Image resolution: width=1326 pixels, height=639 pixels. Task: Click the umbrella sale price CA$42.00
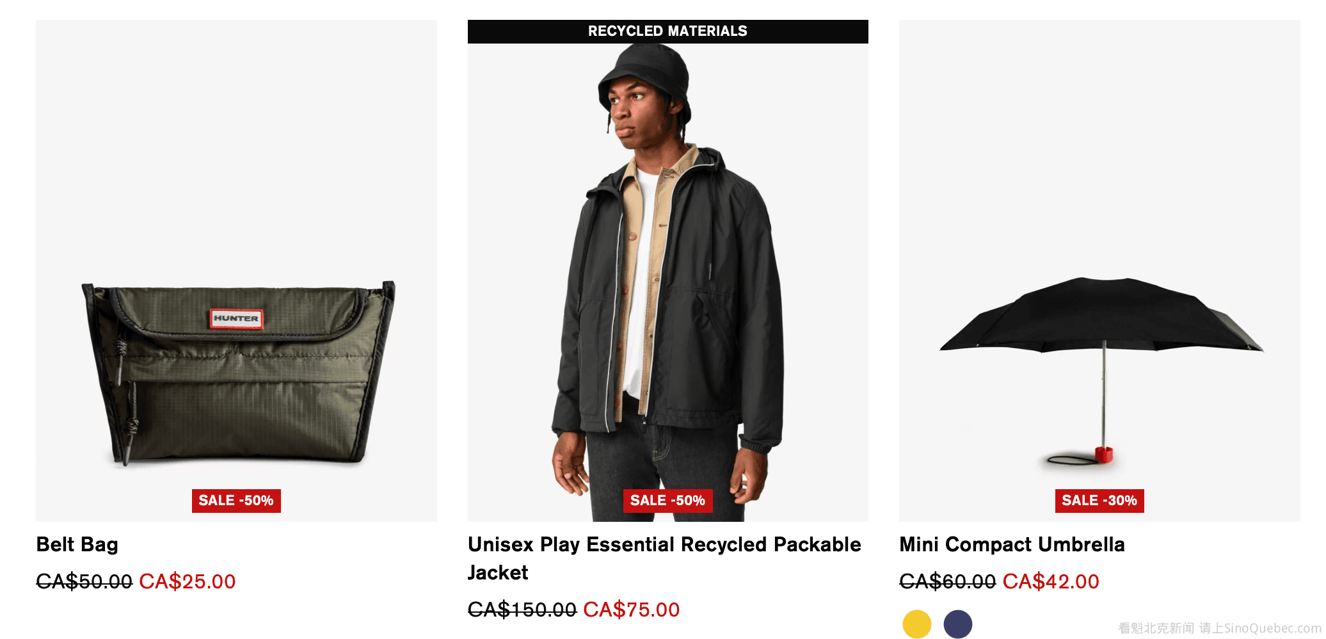pyautogui.click(x=1051, y=581)
